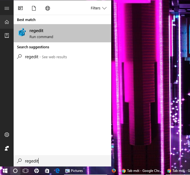The image size is (190, 175).
Task: Filter search results by Apps icon
Action: click(x=20, y=8)
